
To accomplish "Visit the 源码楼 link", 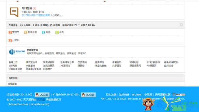I will tap(81, 66).
